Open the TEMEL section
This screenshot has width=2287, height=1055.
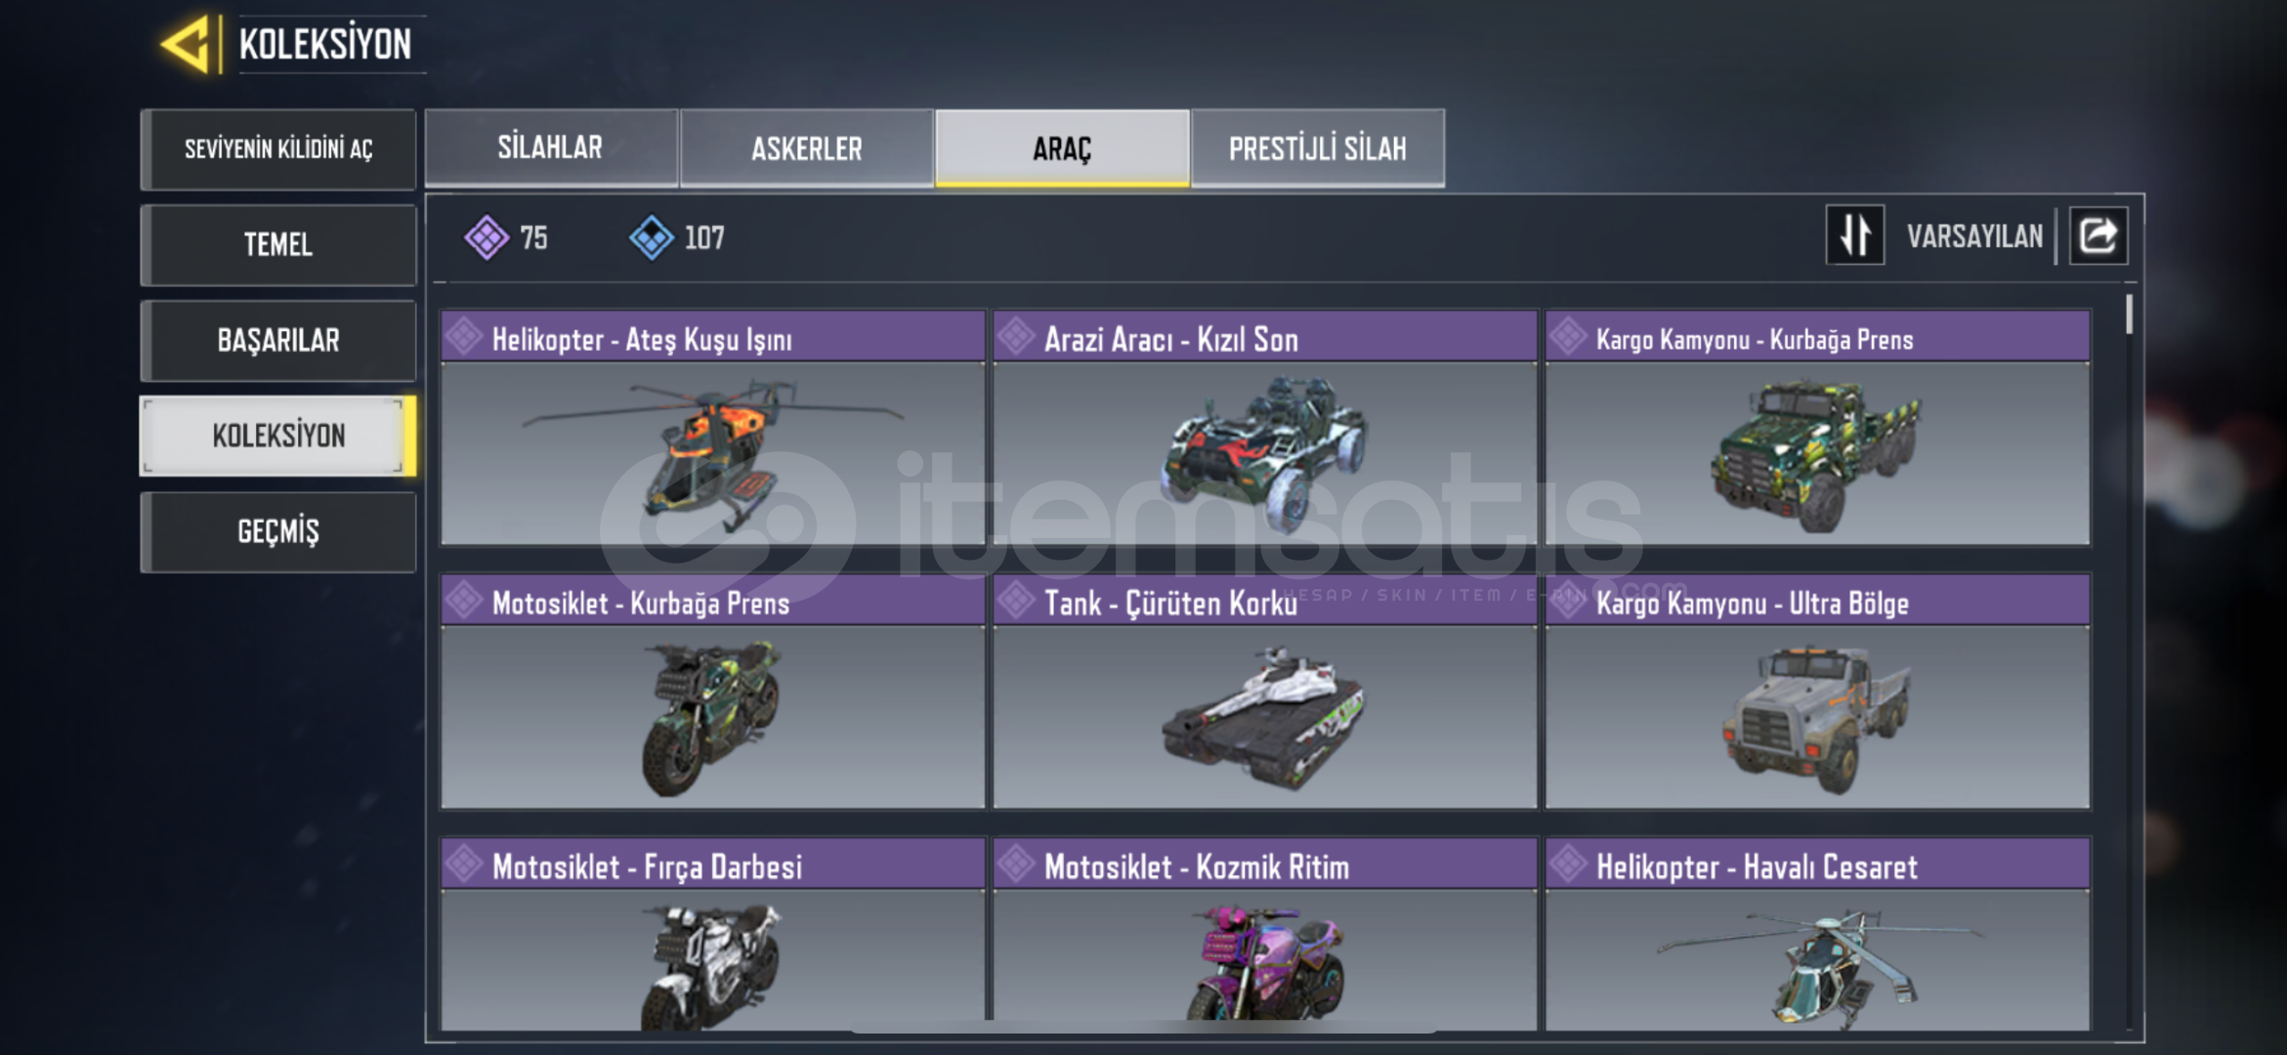[278, 244]
